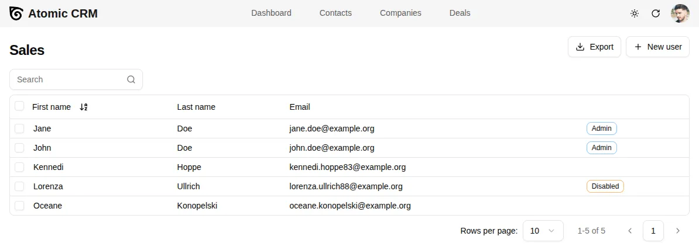Go to next page chevron

[x=678, y=231]
